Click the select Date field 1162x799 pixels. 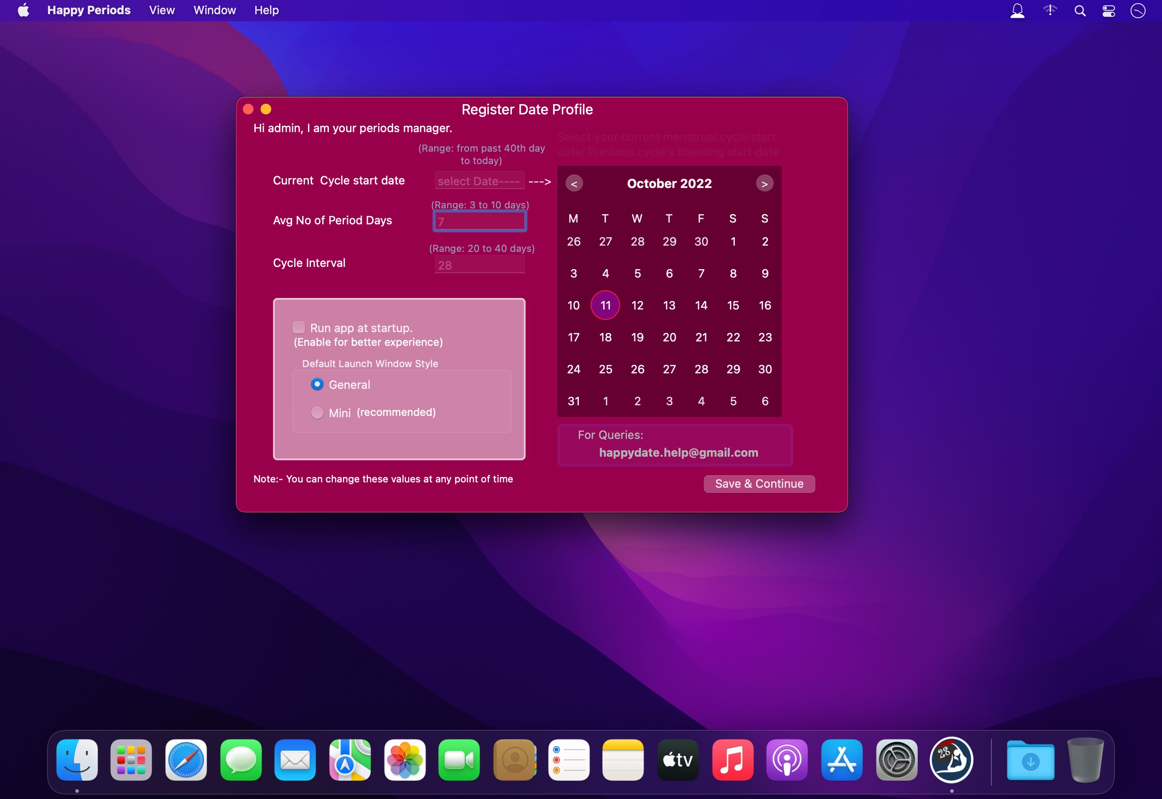coord(480,181)
